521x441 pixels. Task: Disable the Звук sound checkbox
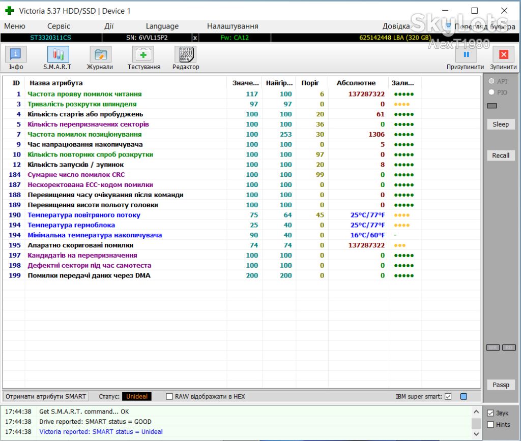[x=490, y=413]
